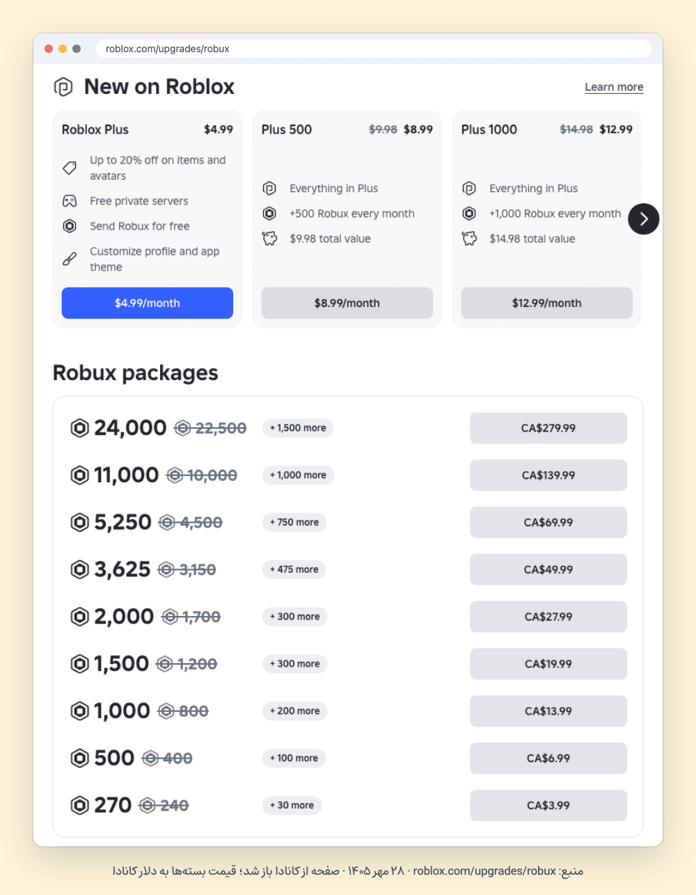The width and height of the screenshot is (696, 895).
Task: Click the '+ 1,500 more' bonus badge
Action: pyautogui.click(x=298, y=428)
